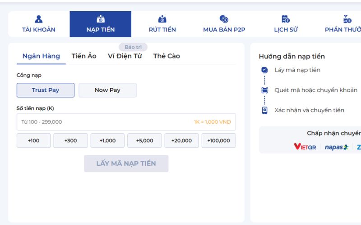Go to the Lịch Sử tab label

point(286,30)
